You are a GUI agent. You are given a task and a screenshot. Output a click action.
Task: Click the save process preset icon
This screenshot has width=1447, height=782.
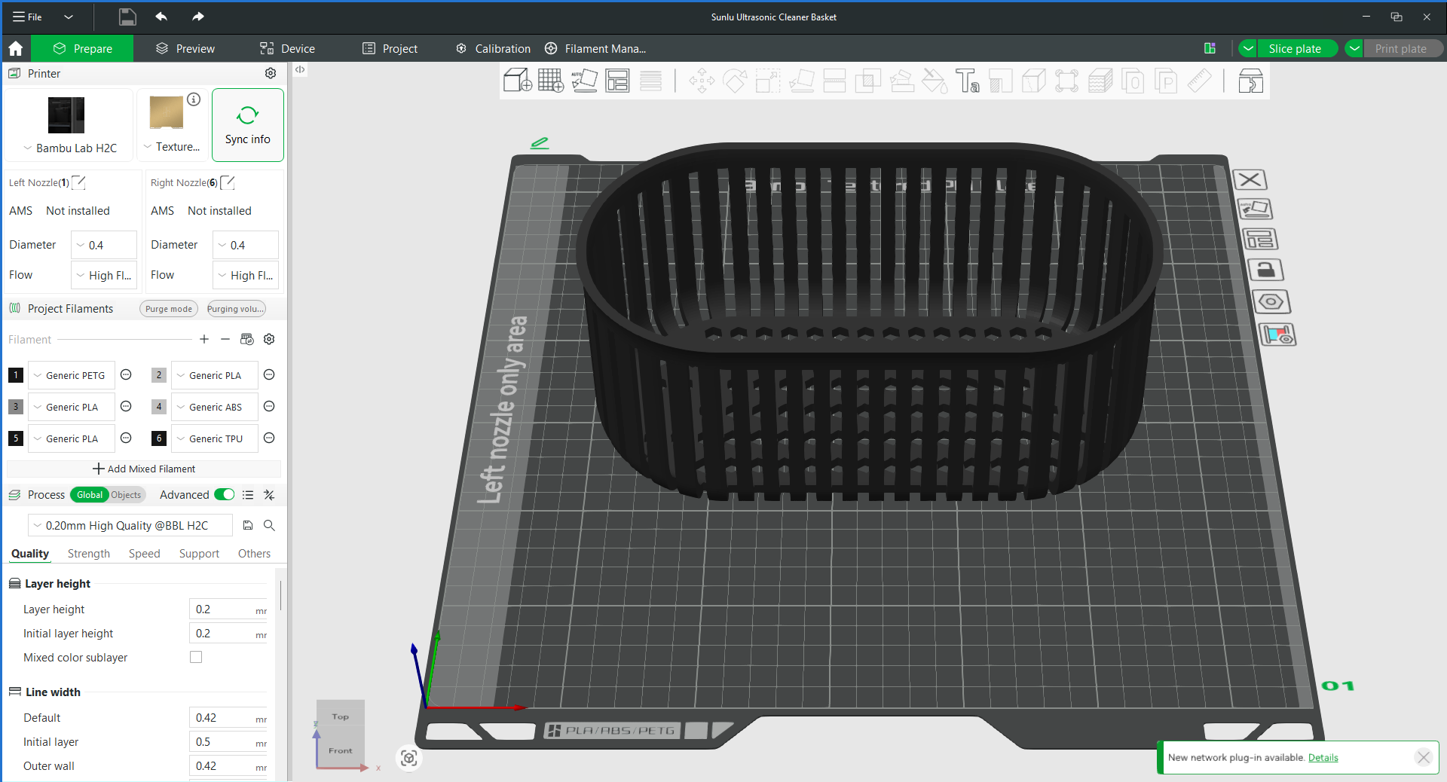[x=248, y=525]
